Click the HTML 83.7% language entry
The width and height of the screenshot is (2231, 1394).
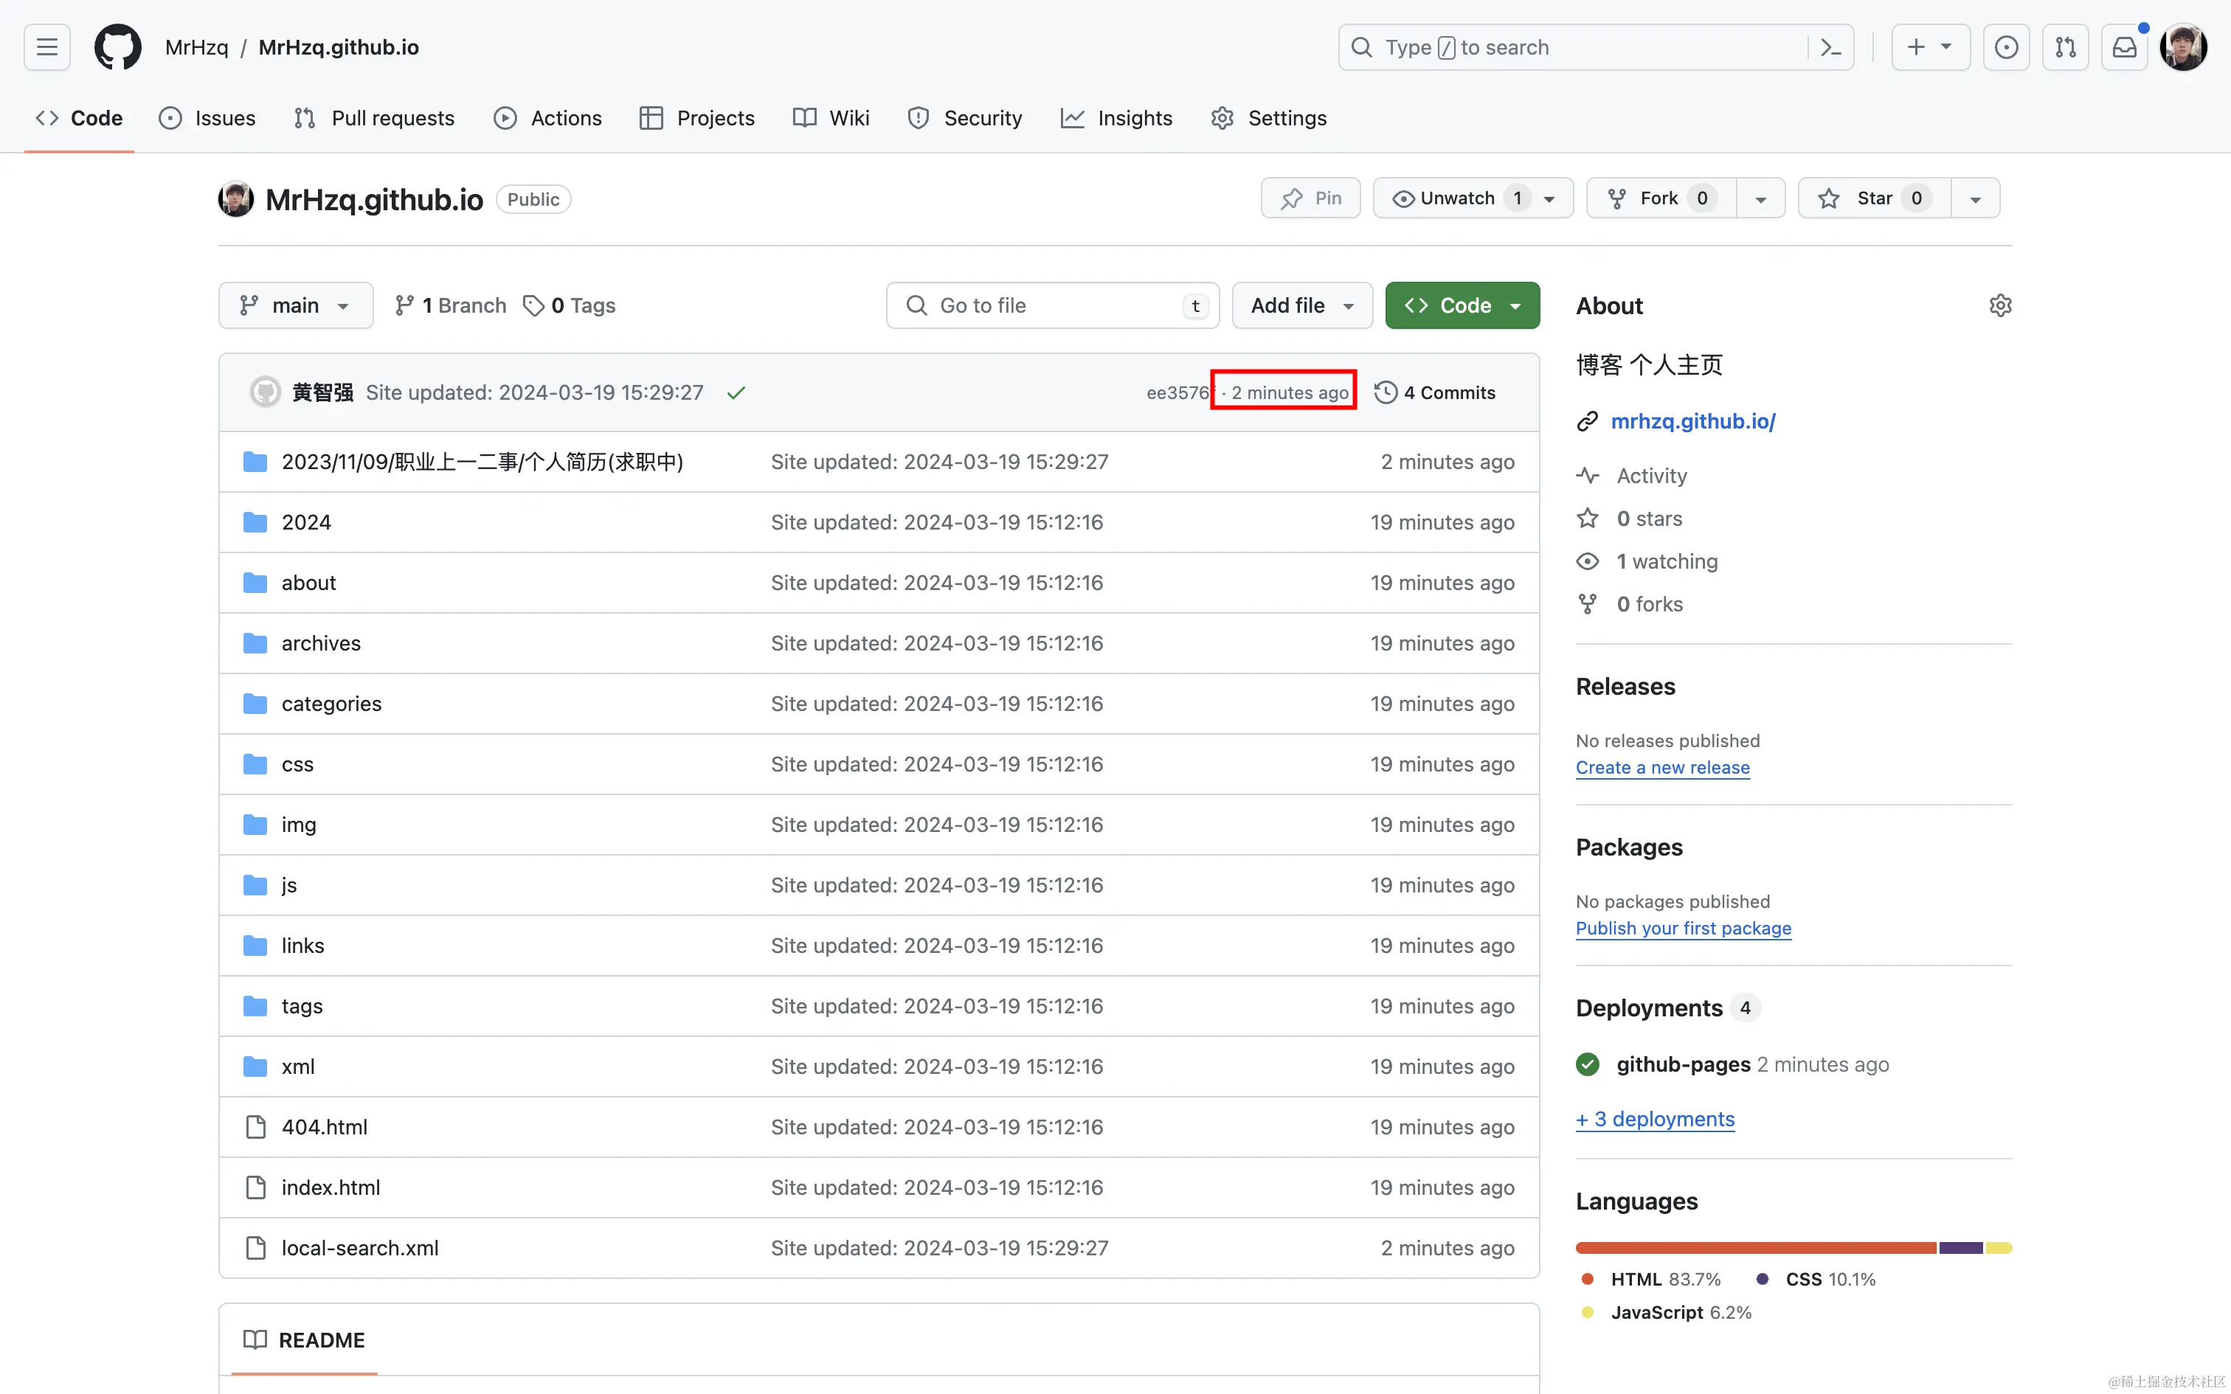pos(1651,1279)
